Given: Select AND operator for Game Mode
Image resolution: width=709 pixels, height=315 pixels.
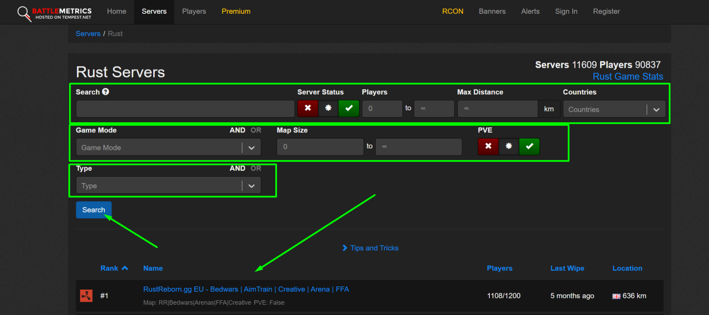Looking at the screenshot, I should pos(237,130).
